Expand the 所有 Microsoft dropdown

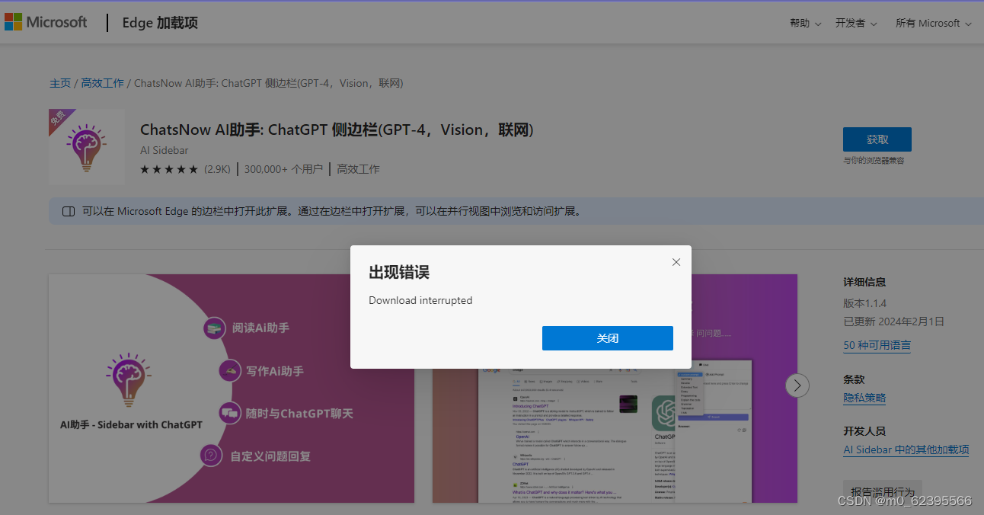[x=934, y=24]
